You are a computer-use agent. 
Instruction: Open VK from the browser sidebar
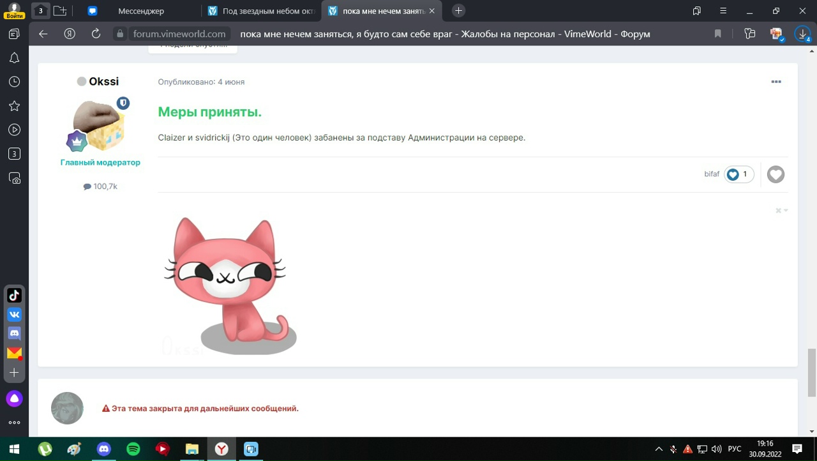14,314
